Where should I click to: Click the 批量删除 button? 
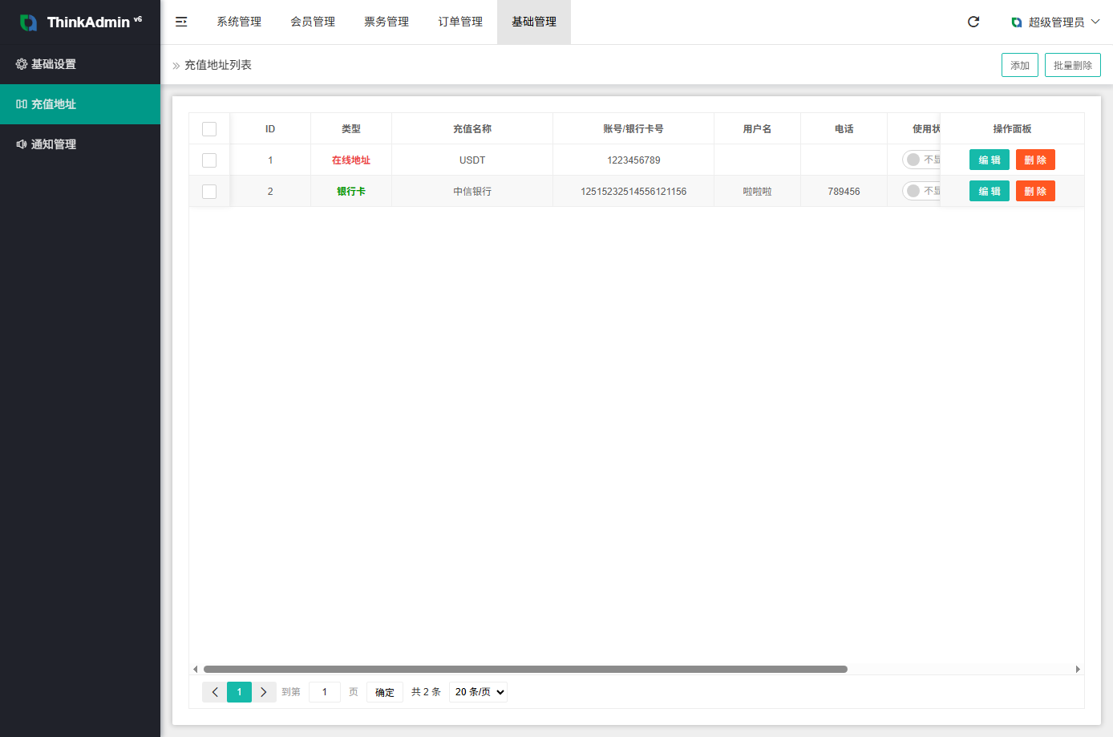pos(1073,65)
